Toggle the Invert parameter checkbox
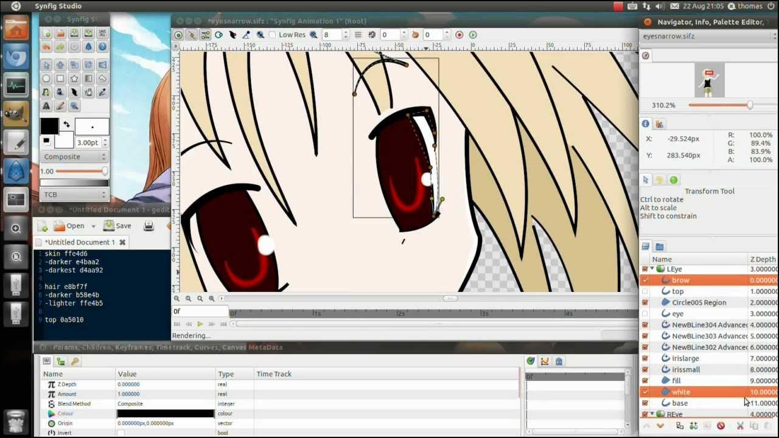 (121, 433)
